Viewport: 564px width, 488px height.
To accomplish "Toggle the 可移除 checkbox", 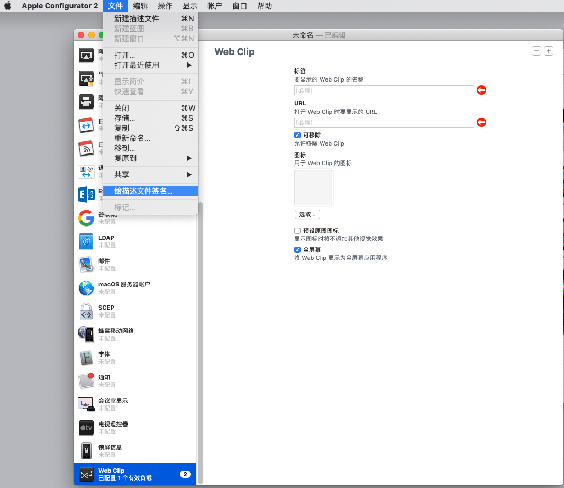I will [297, 135].
